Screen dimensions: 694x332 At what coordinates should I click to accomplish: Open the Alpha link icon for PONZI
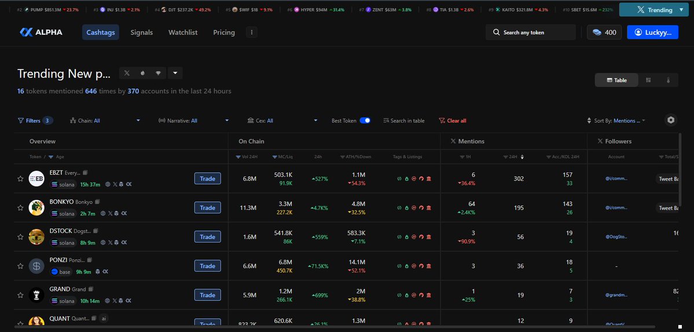(105, 271)
